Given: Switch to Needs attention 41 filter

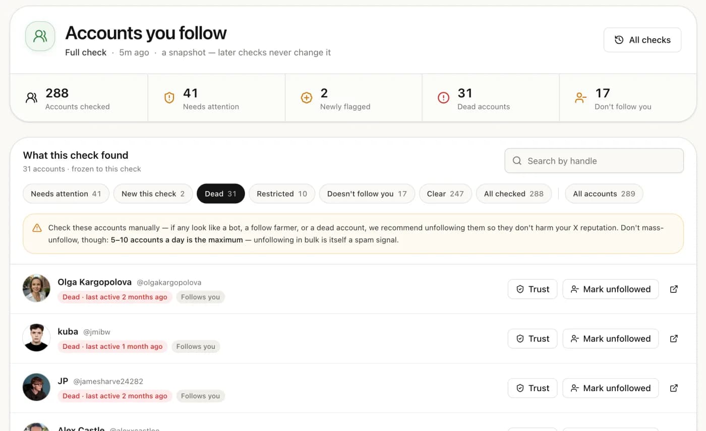Looking at the screenshot, I should pyautogui.click(x=66, y=194).
